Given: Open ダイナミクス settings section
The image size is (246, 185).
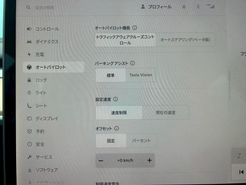Looking at the screenshot, I should pyautogui.click(x=47, y=41).
